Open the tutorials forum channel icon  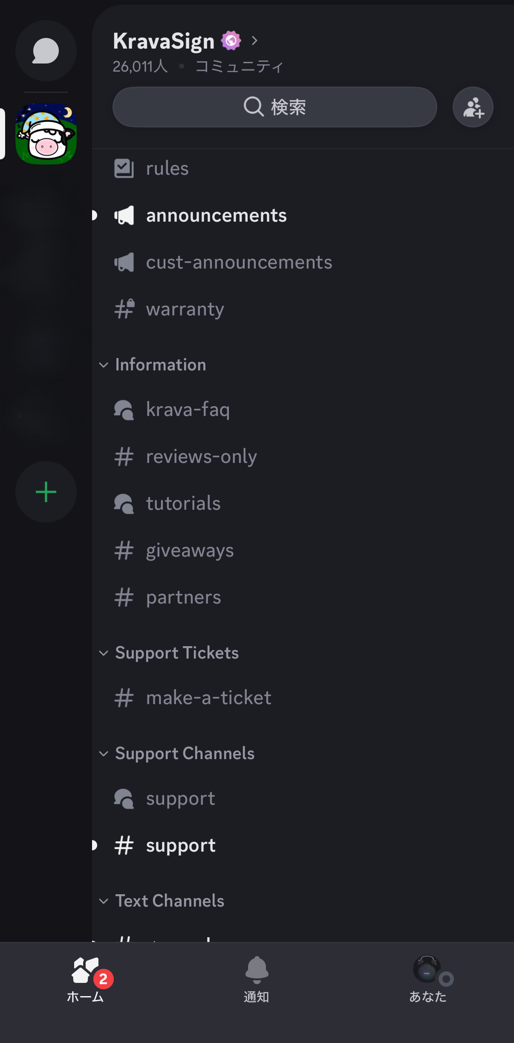point(124,504)
